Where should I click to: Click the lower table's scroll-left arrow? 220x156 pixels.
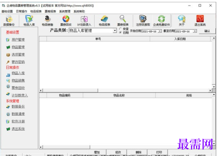click(x=41, y=147)
